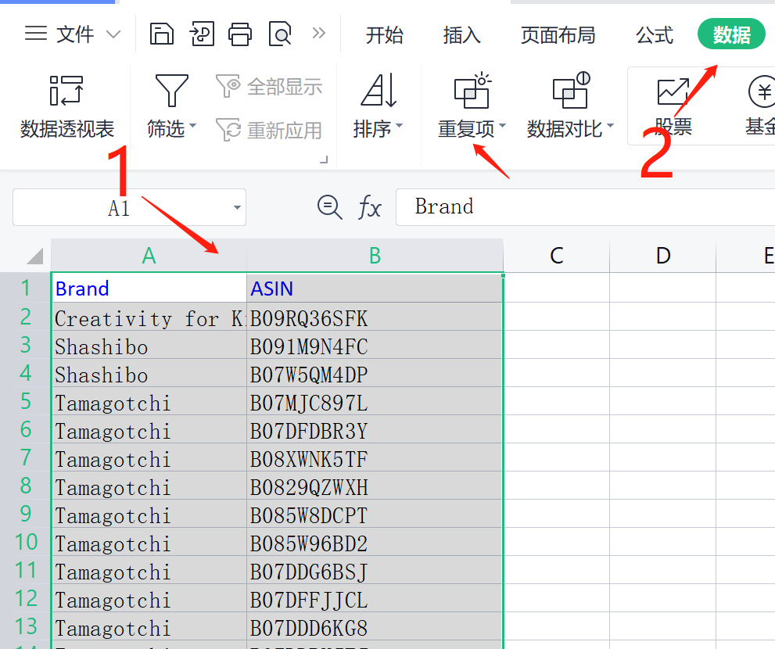Open the Name Box dropdown arrow
775x649 pixels.
[237, 207]
